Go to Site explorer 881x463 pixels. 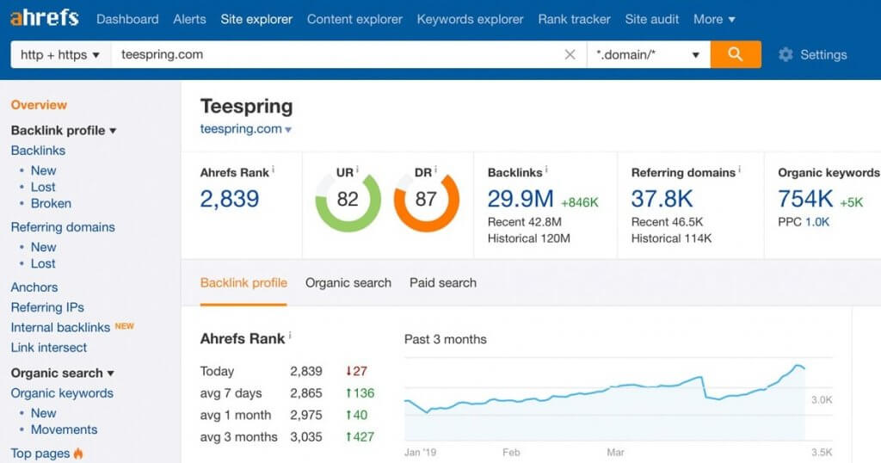(256, 19)
